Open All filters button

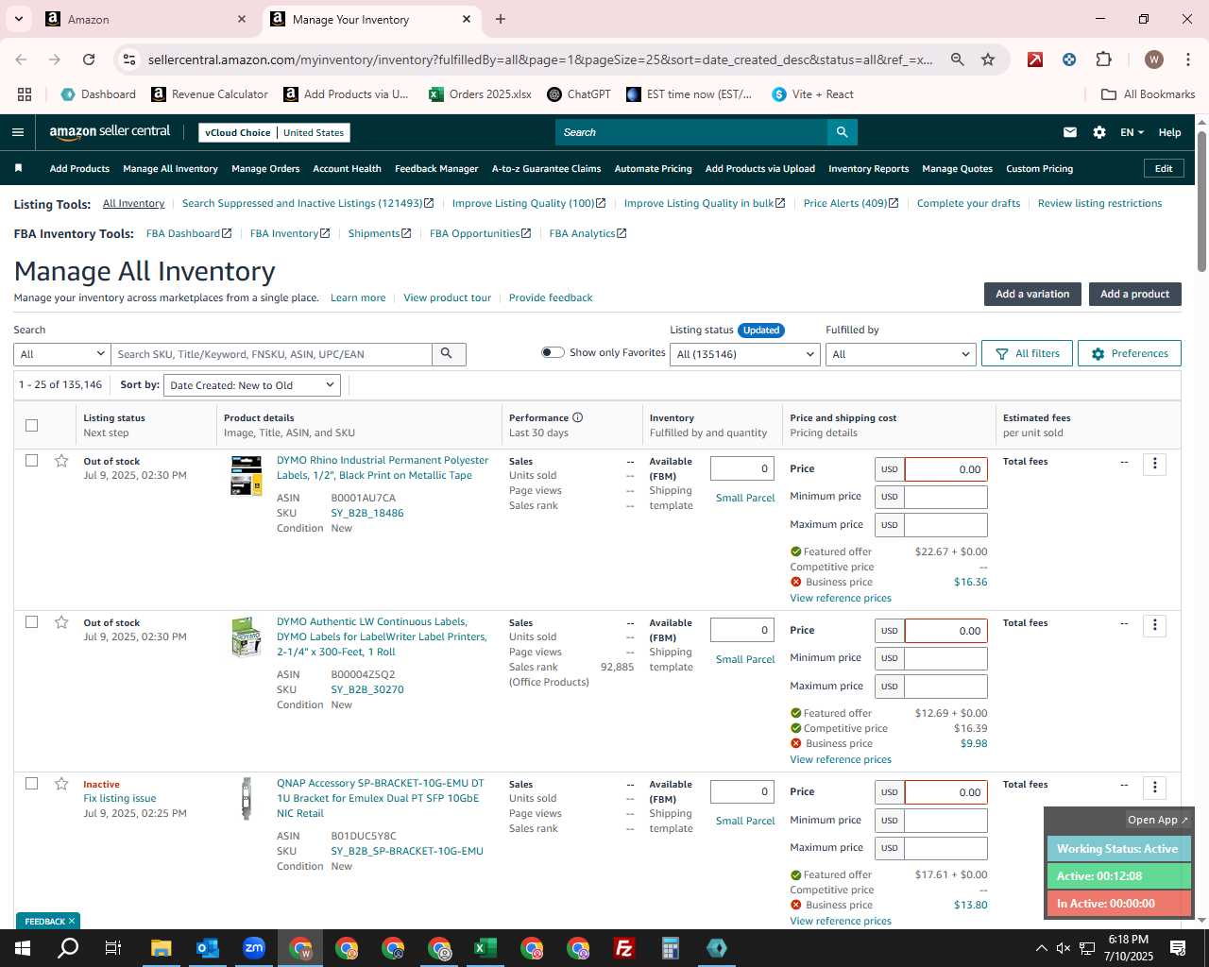(1027, 353)
